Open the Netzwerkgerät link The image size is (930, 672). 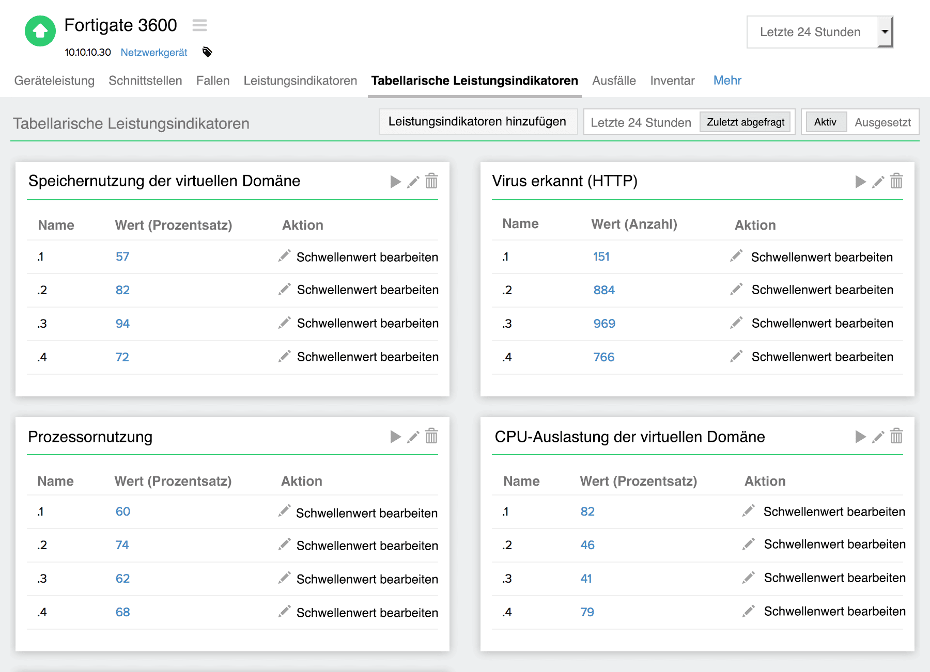(153, 52)
